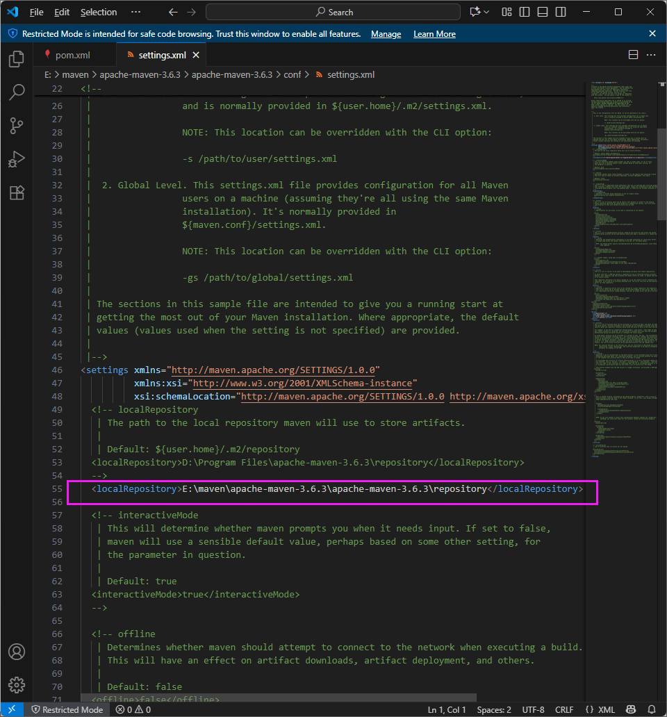
Task: Click the interactiveMode true value on line 63
Action: click(193, 595)
